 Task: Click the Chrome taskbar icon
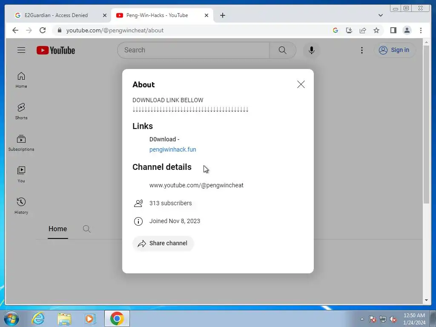pyautogui.click(x=117, y=318)
